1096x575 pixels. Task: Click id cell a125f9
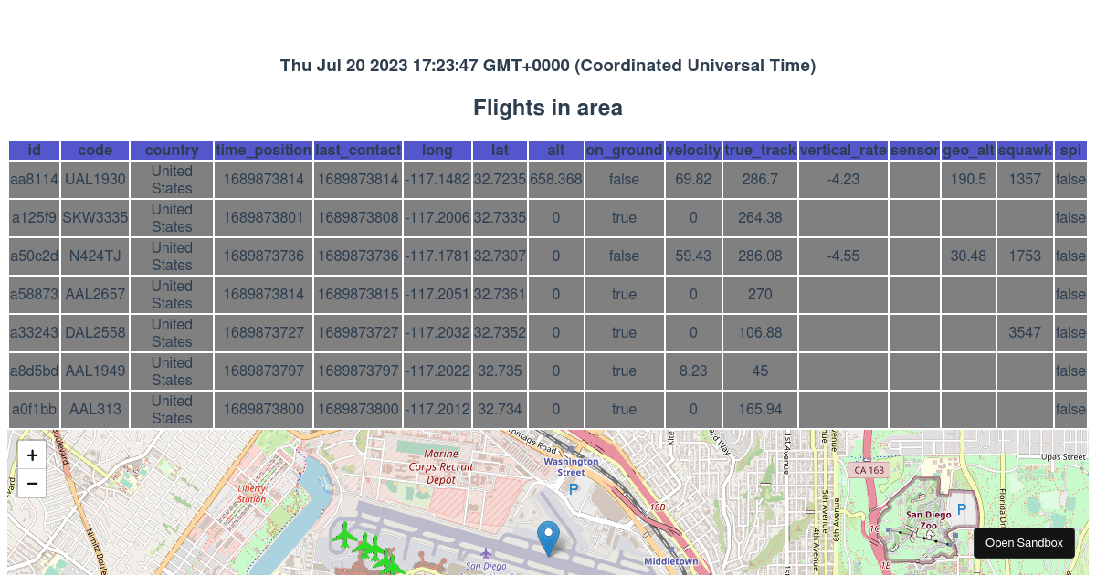click(x=35, y=218)
